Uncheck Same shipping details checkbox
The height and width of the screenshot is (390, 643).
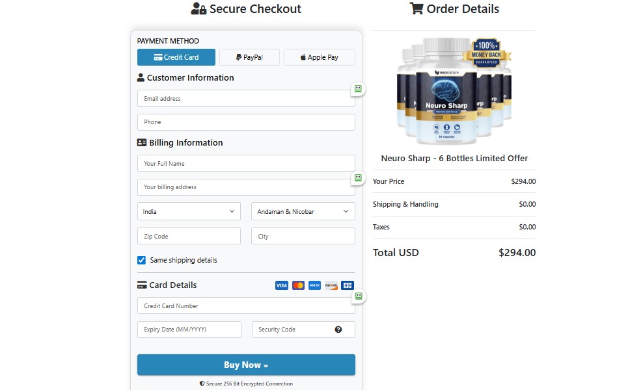coord(141,260)
